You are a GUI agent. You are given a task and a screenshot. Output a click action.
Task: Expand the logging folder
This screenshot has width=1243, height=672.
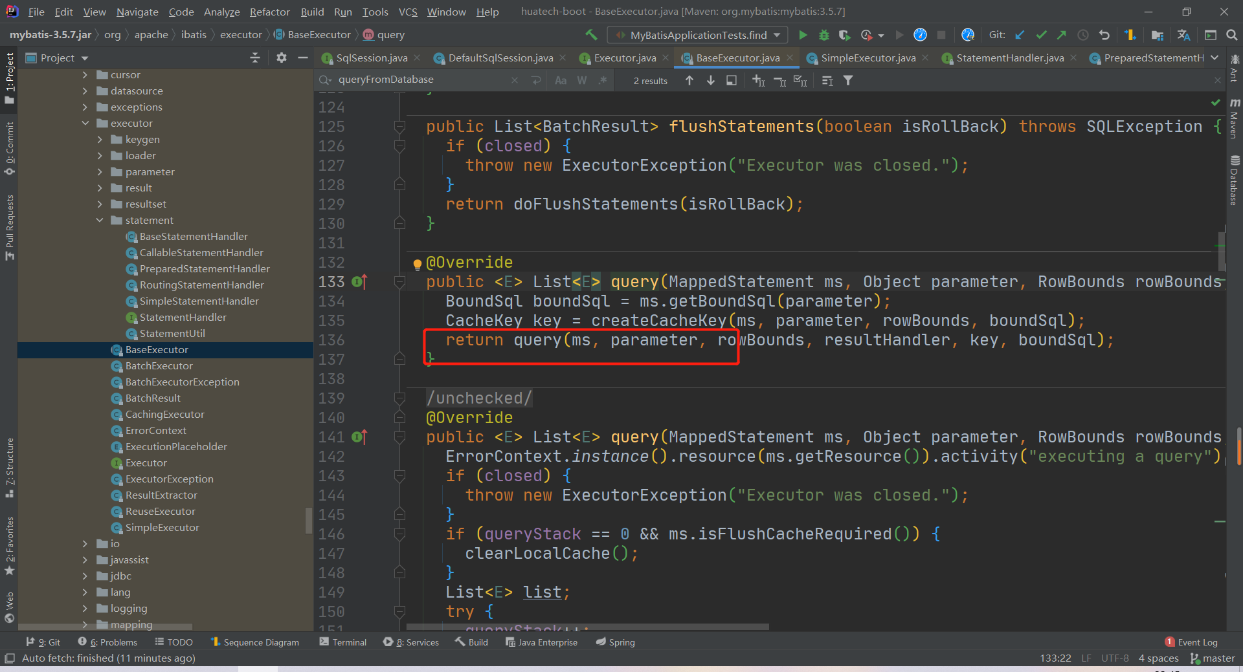pos(85,608)
